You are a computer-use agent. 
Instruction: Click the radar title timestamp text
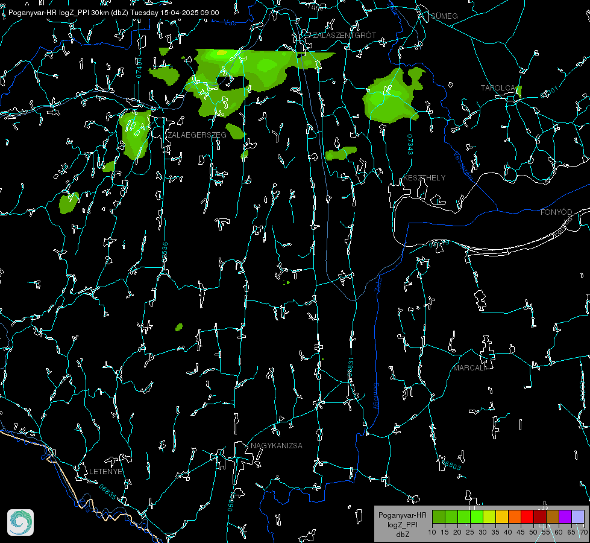pos(114,13)
